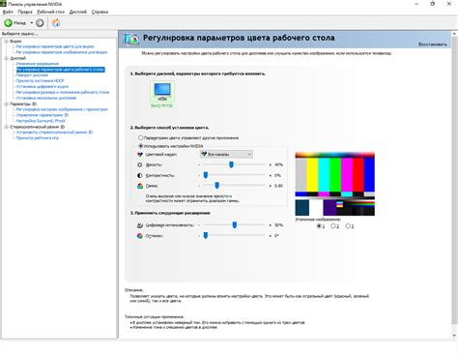The height and width of the screenshot is (355, 458).
Task: Open the Back button history dropdown arrow
Action: [32, 23]
